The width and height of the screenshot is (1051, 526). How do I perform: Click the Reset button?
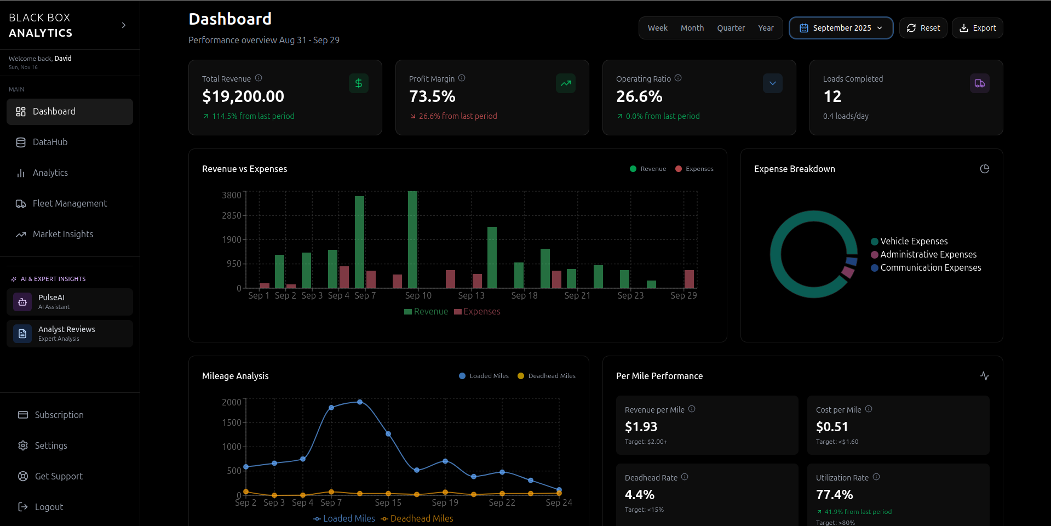point(923,28)
